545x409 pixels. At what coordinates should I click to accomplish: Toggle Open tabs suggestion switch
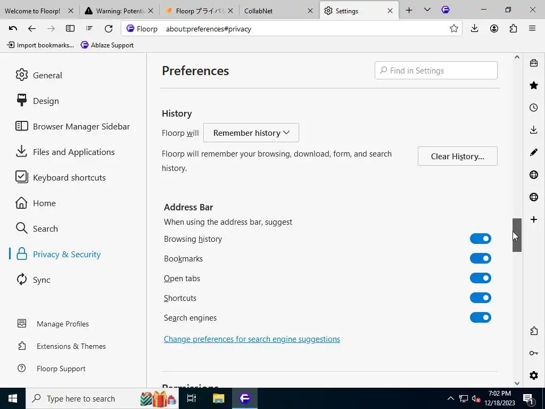pos(481,278)
